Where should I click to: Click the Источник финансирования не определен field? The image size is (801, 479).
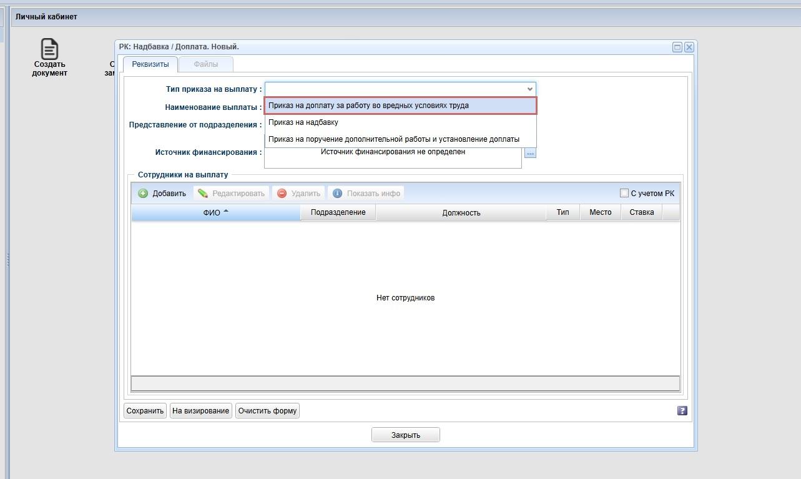pos(393,152)
